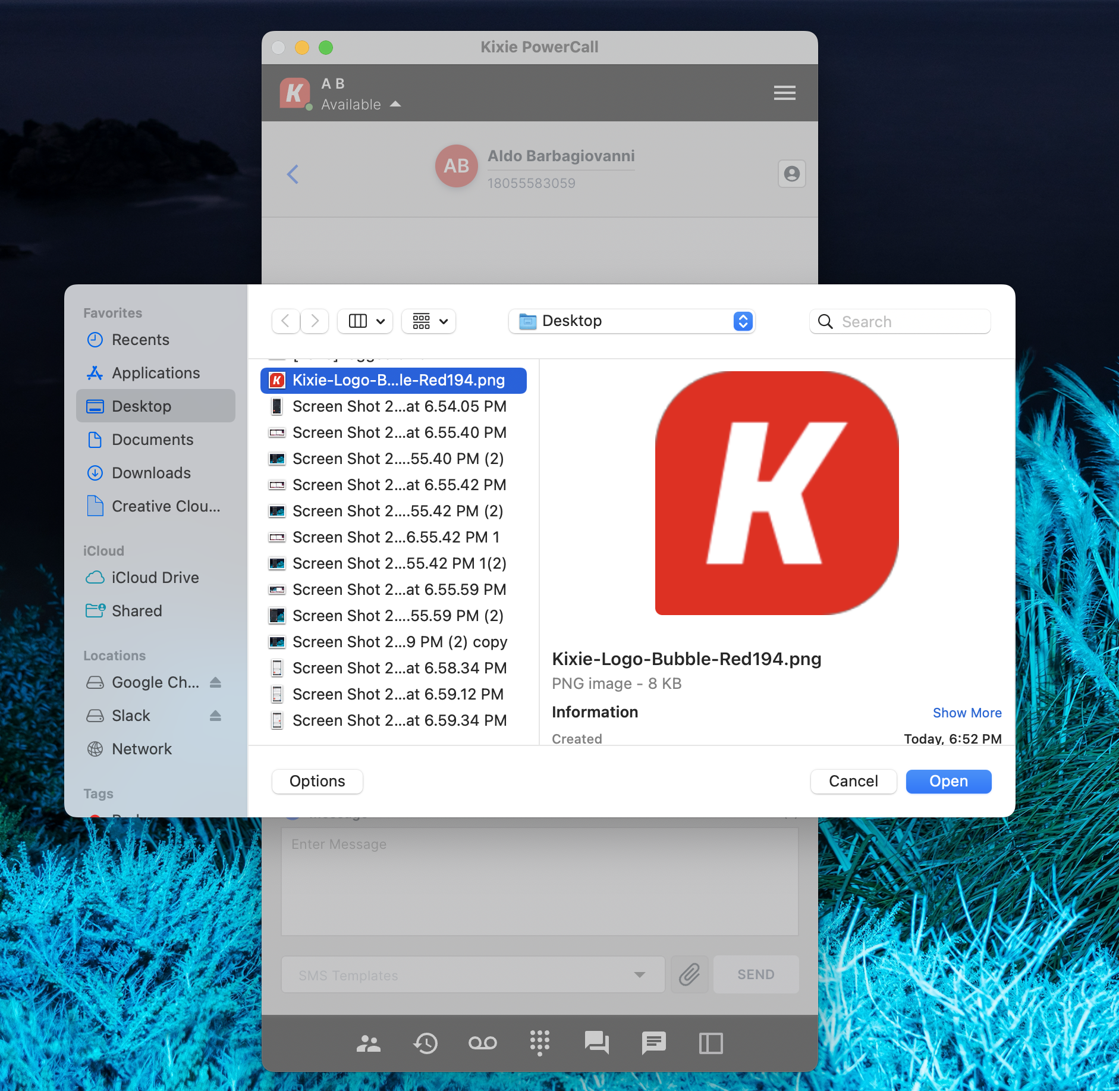Click the paperclip attachment icon

(x=689, y=974)
